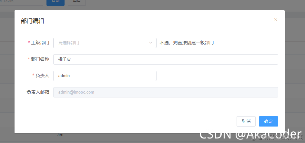Click the 负责人邮箱 label
This screenshot has height=143, width=305.
[x=38, y=92]
